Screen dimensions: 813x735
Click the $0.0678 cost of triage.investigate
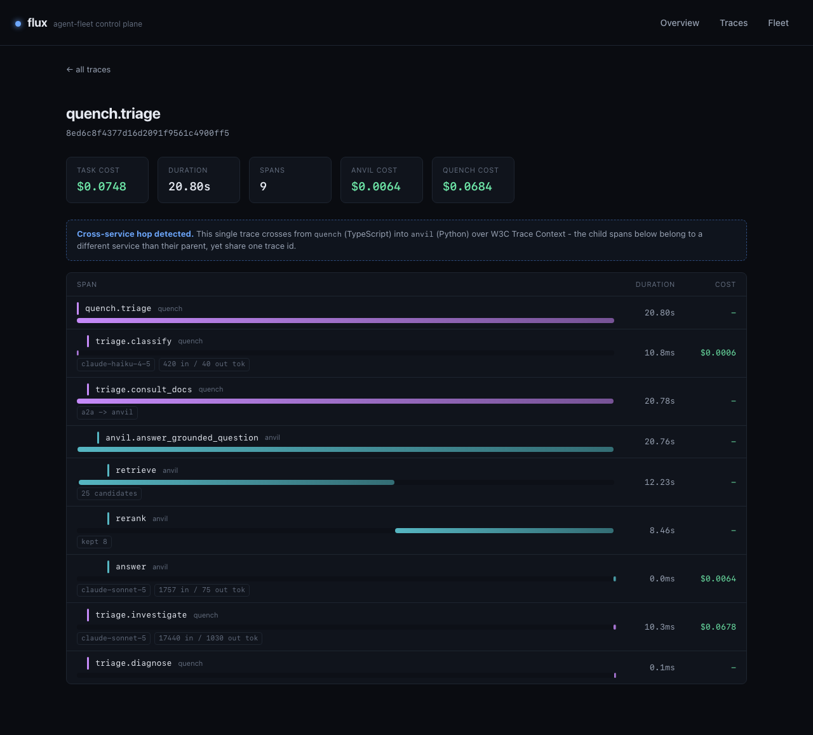click(x=718, y=627)
